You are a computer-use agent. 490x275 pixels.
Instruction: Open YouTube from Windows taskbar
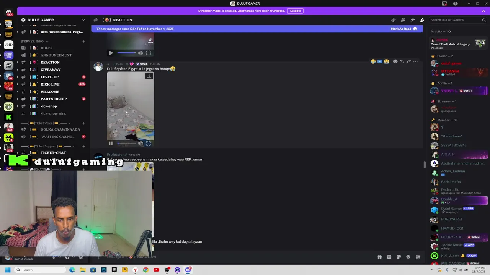(x=156, y=270)
